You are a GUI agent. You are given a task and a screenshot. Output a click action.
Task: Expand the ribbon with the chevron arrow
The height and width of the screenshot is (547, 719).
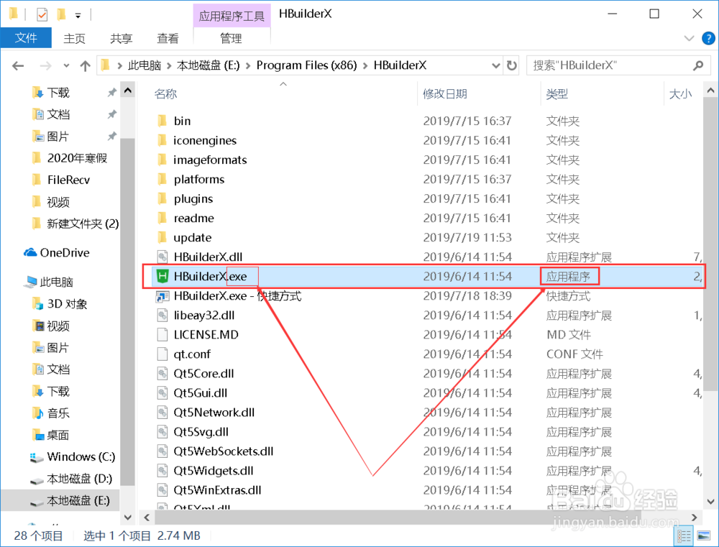(688, 38)
